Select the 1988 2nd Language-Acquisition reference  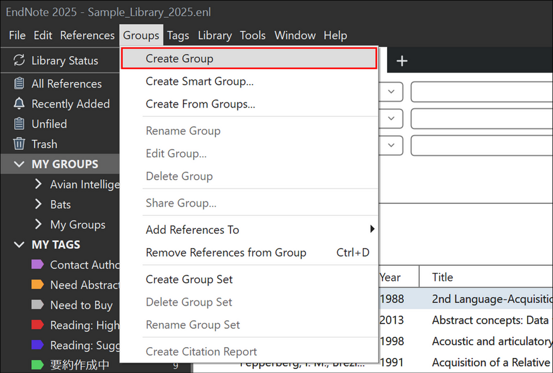(x=465, y=299)
